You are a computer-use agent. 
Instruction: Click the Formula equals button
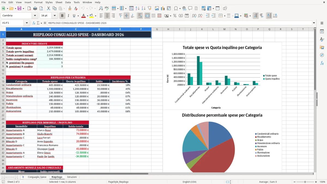(45, 23)
